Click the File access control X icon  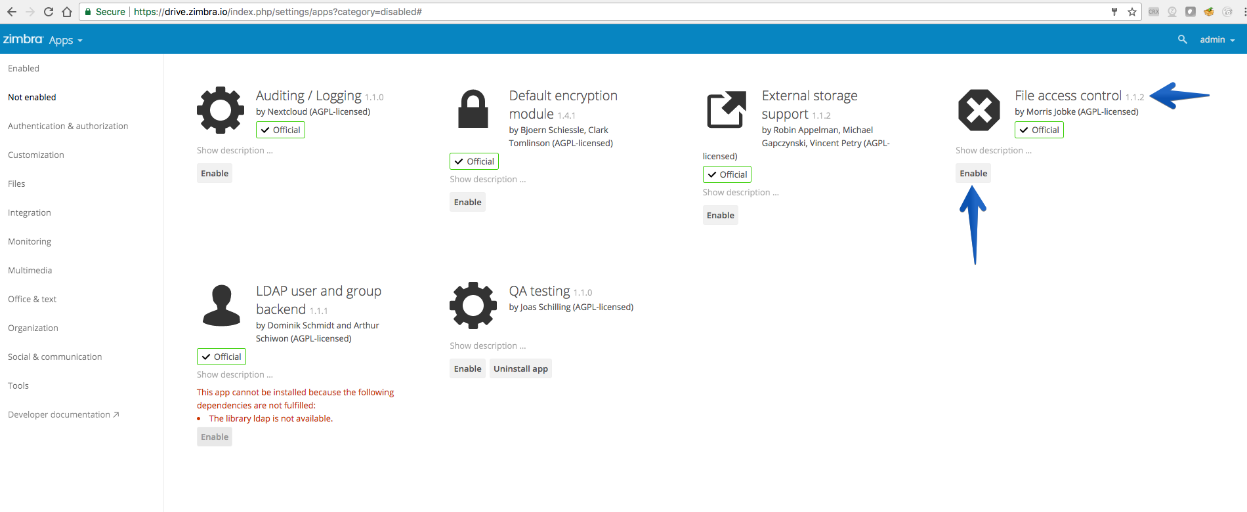[979, 110]
